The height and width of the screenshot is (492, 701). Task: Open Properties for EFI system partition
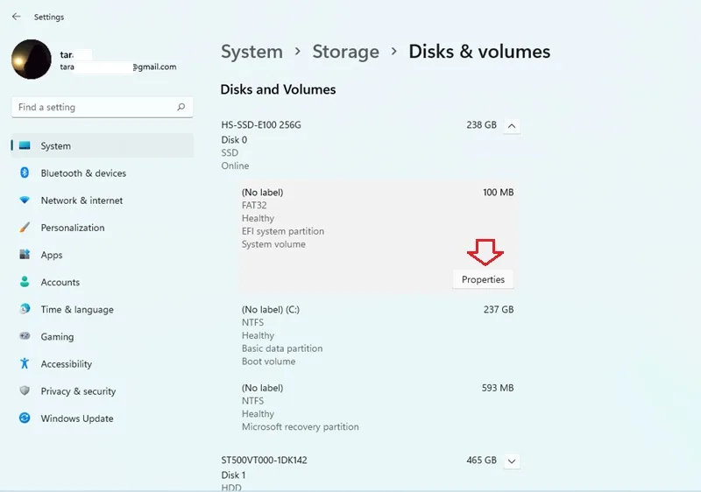pyautogui.click(x=483, y=279)
